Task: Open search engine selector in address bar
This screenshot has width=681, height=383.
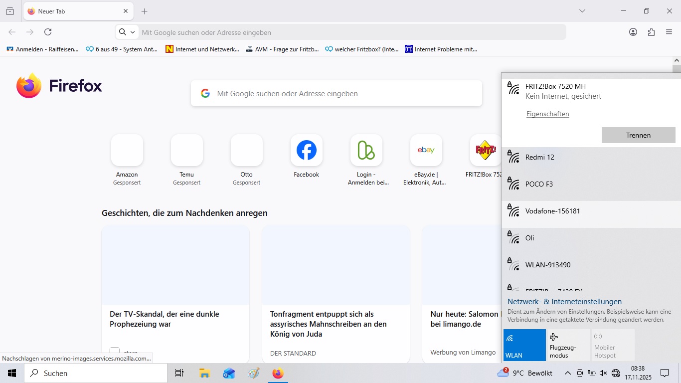Action: point(127,32)
